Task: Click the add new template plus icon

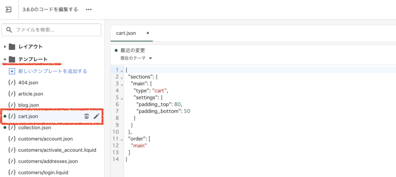Action: [x=12, y=71]
